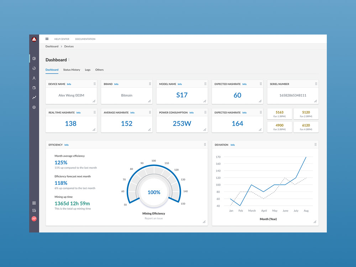This screenshot has height=267, width=356.
Task: Click Info link on Real Time Hashrate card
Action: tap(79, 113)
